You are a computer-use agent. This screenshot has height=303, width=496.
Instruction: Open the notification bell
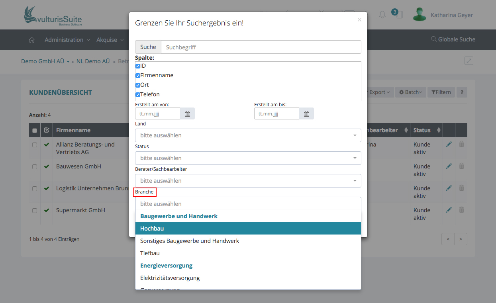382,15
